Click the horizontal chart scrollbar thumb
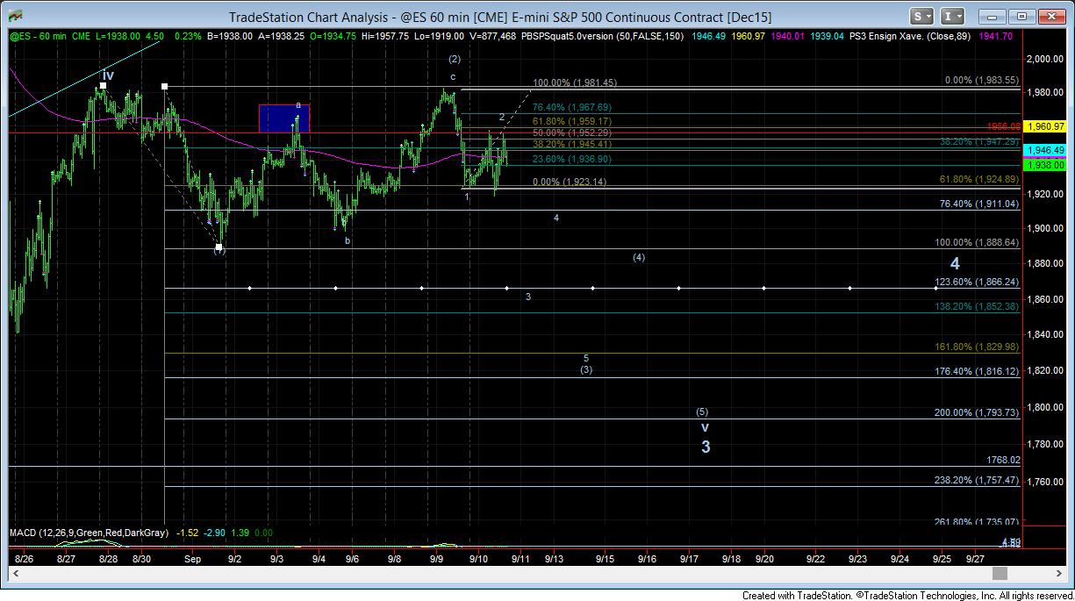The width and height of the screenshot is (1075, 601). point(999,573)
